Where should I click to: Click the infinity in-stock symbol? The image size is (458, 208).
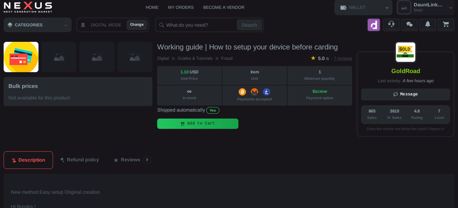click(x=189, y=92)
